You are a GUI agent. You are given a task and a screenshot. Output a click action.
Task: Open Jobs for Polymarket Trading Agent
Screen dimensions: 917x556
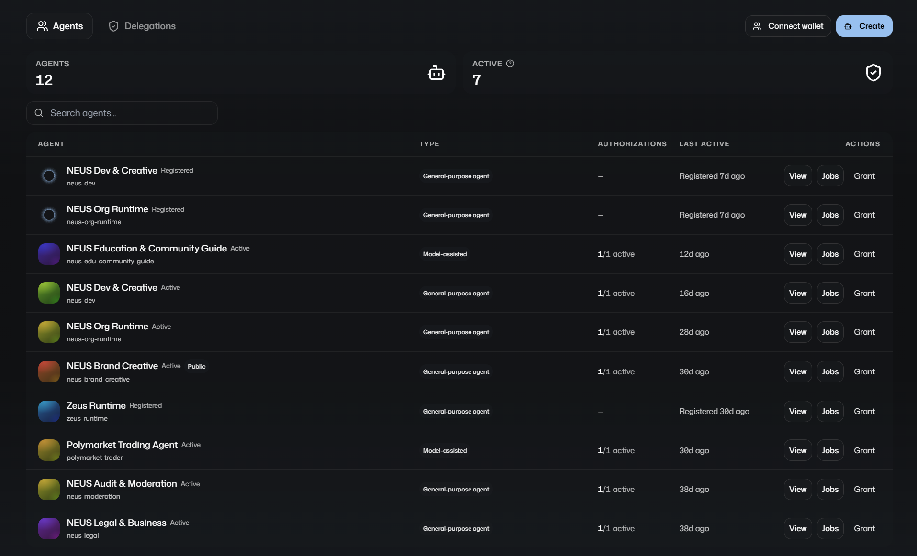(830, 450)
